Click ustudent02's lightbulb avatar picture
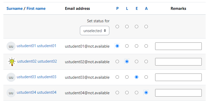The image size is (208, 102). pos(12,62)
